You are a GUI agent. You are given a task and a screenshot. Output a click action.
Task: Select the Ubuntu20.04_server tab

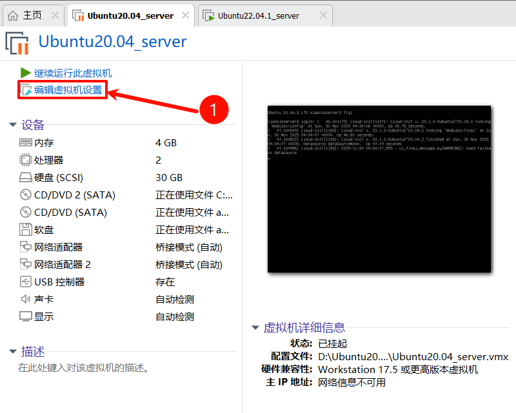point(130,15)
